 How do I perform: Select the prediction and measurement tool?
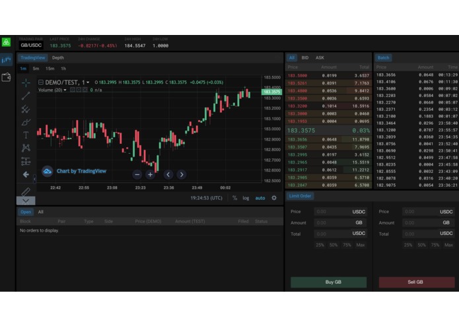coord(26,161)
